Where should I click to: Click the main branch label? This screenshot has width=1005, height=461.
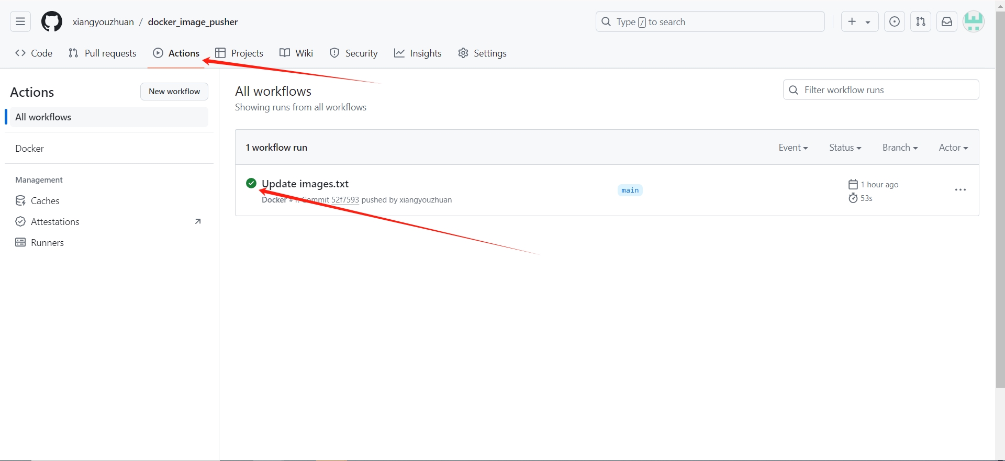[630, 190]
